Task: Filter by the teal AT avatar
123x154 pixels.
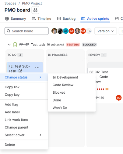Action: point(66,31)
